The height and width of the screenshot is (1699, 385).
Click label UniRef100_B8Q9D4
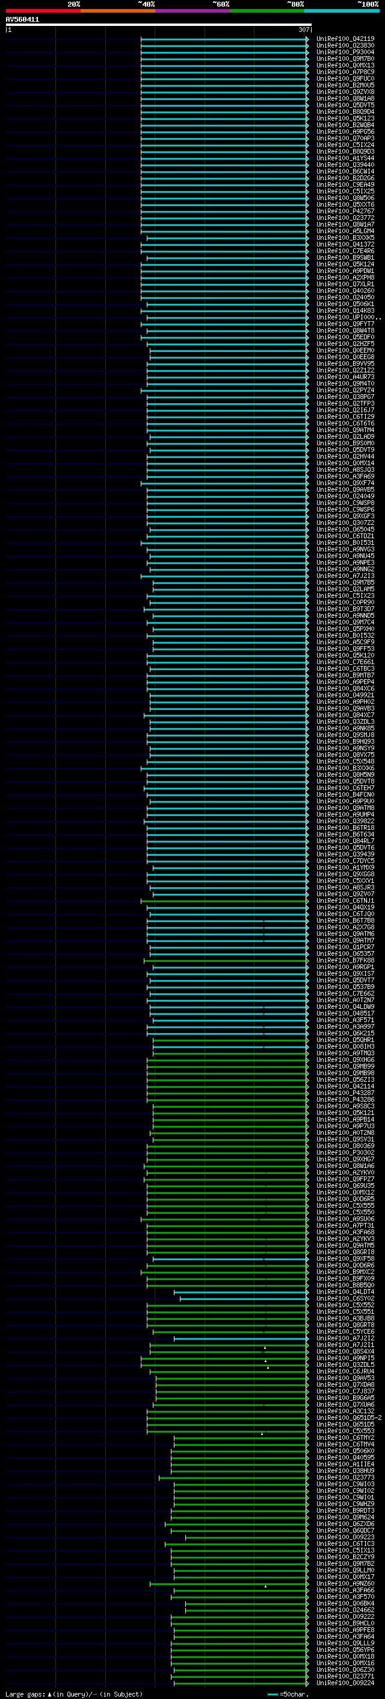[x=345, y=111]
